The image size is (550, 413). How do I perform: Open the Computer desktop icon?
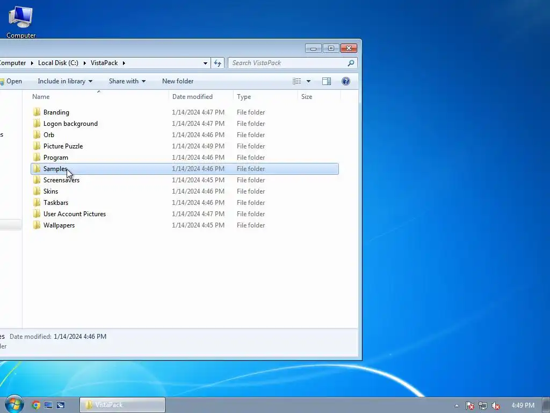[x=21, y=21]
